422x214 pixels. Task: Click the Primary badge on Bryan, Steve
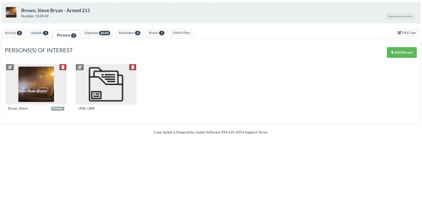pyautogui.click(x=58, y=109)
